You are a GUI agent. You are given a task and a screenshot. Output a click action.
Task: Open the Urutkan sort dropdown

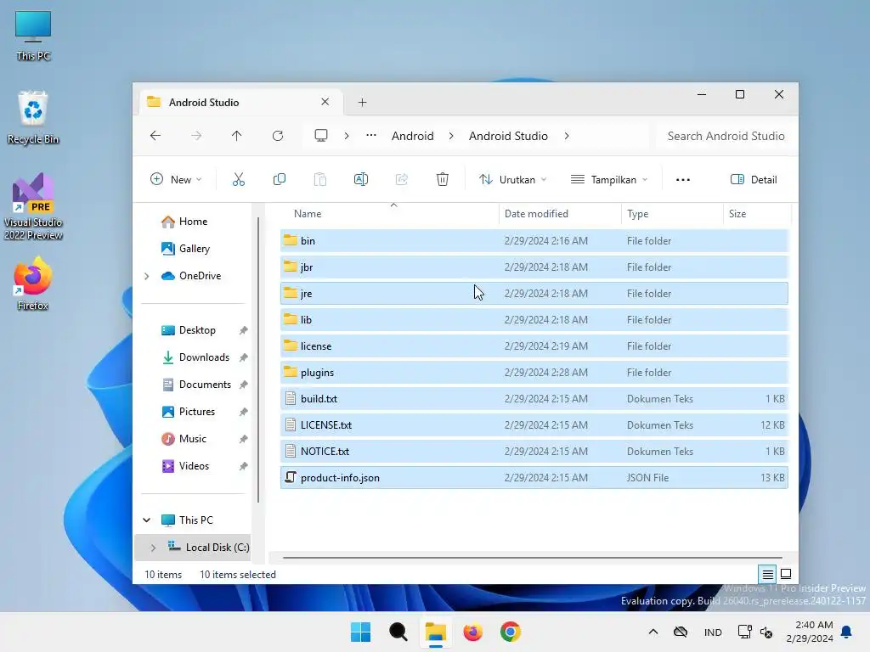point(513,180)
